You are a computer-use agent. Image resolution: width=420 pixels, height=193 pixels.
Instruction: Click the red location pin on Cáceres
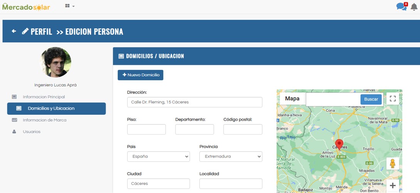(339, 145)
